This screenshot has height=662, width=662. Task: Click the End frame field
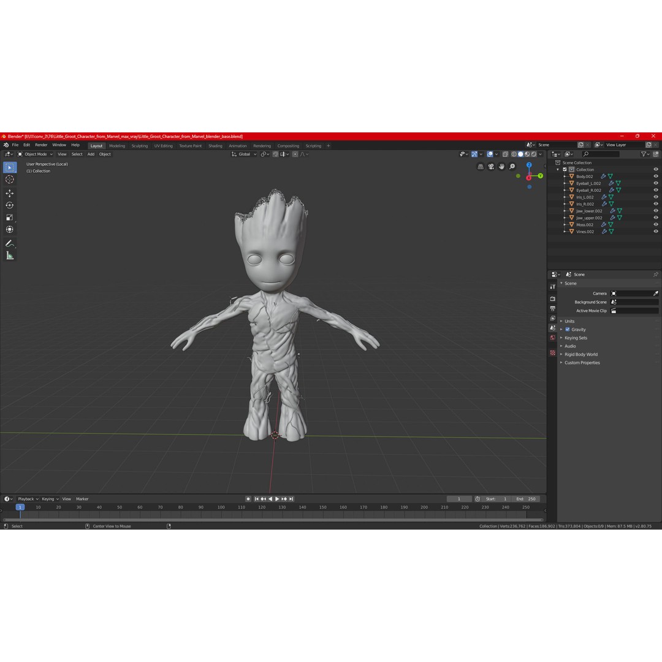(526, 499)
